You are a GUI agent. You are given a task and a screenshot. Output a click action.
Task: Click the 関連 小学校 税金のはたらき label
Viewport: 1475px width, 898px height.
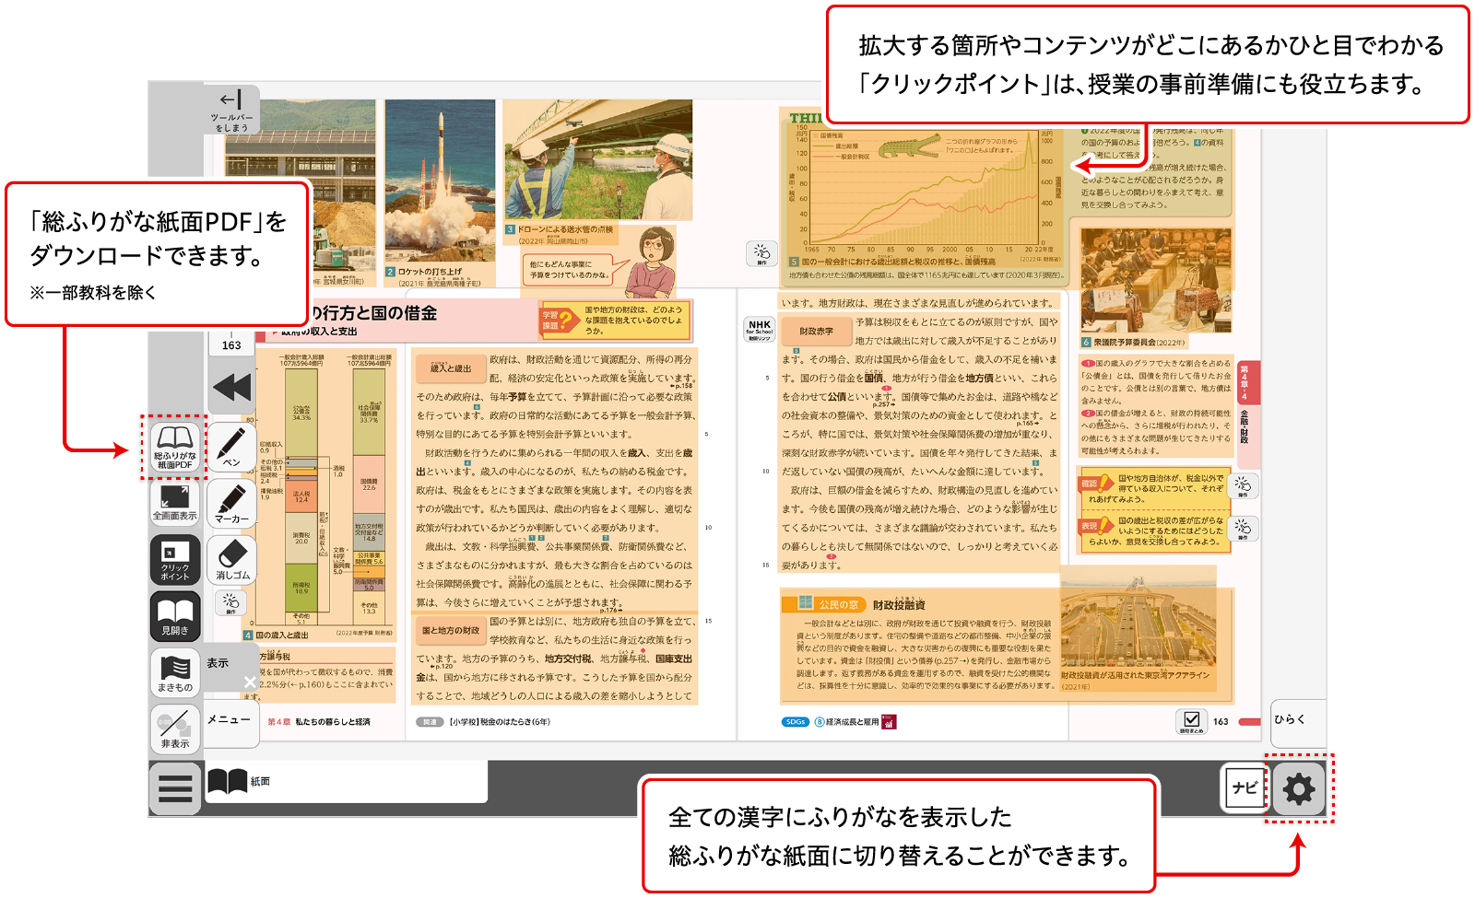click(x=483, y=722)
